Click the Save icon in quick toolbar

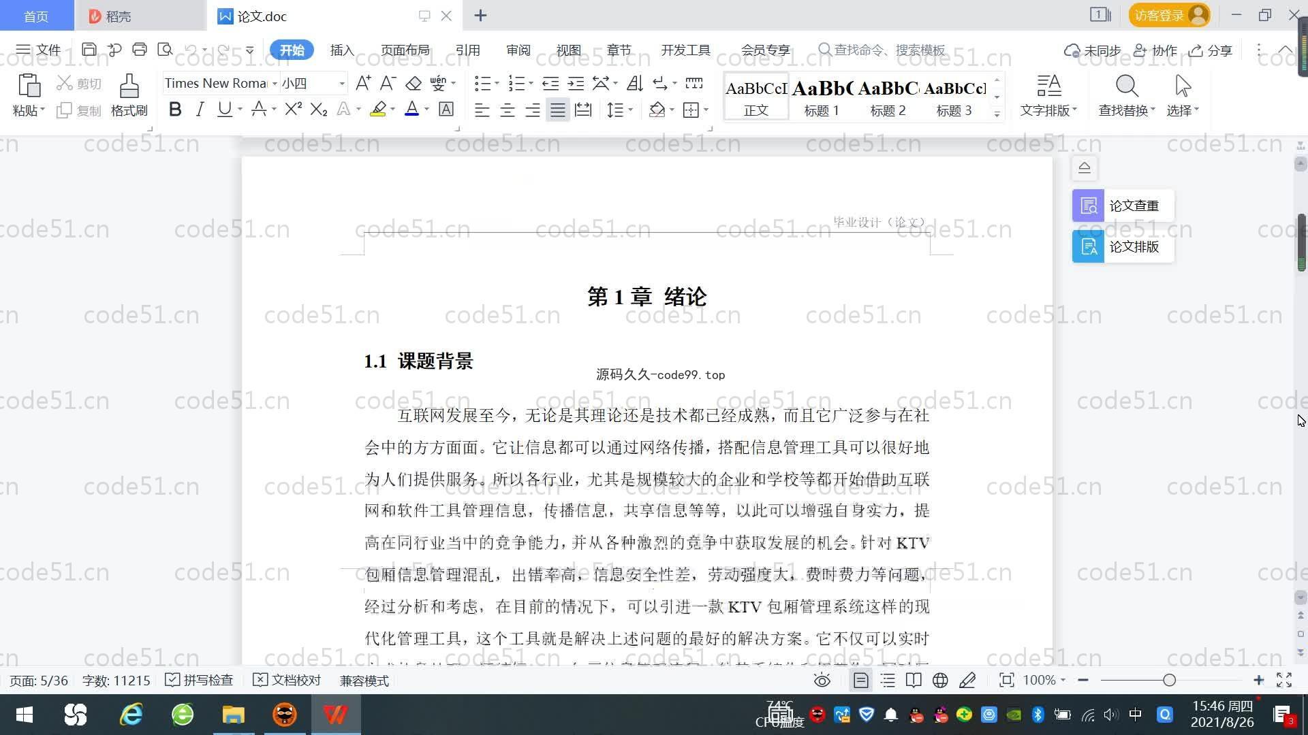point(89,50)
